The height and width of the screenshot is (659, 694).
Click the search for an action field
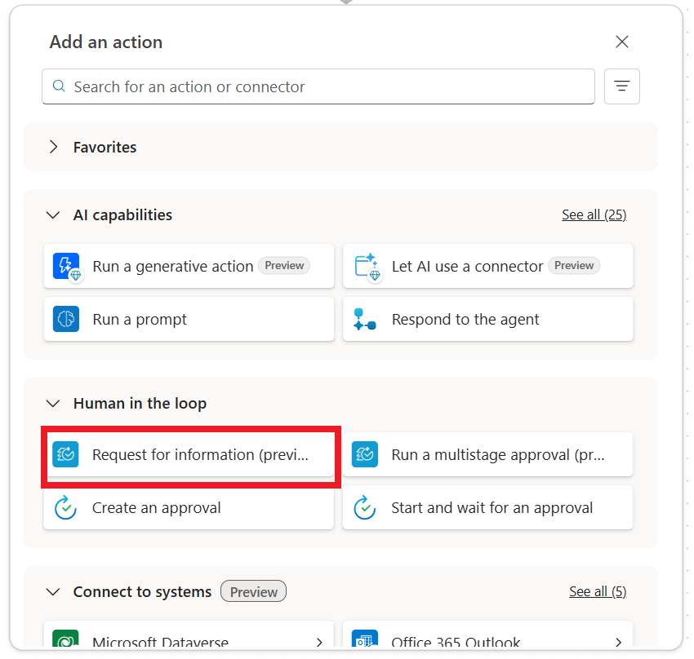click(x=318, y=86)
